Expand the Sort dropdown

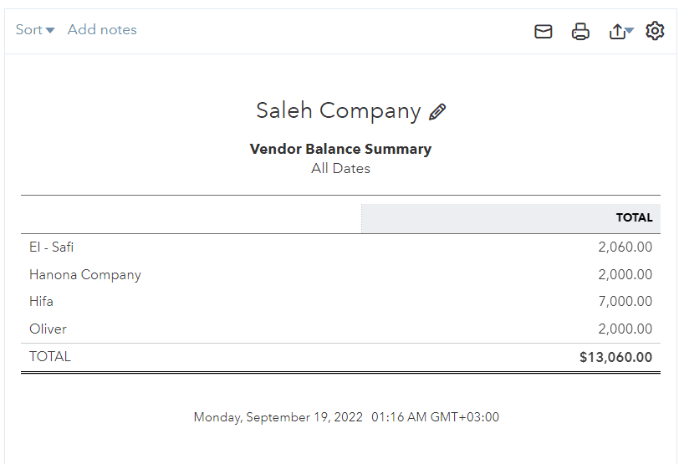[x=35, y=29]
